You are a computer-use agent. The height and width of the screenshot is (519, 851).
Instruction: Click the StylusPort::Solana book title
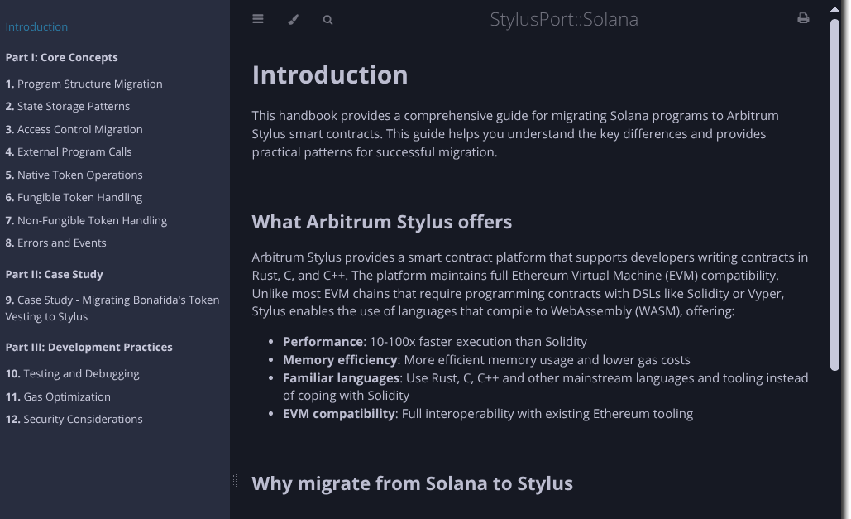[x=564, y=20]
